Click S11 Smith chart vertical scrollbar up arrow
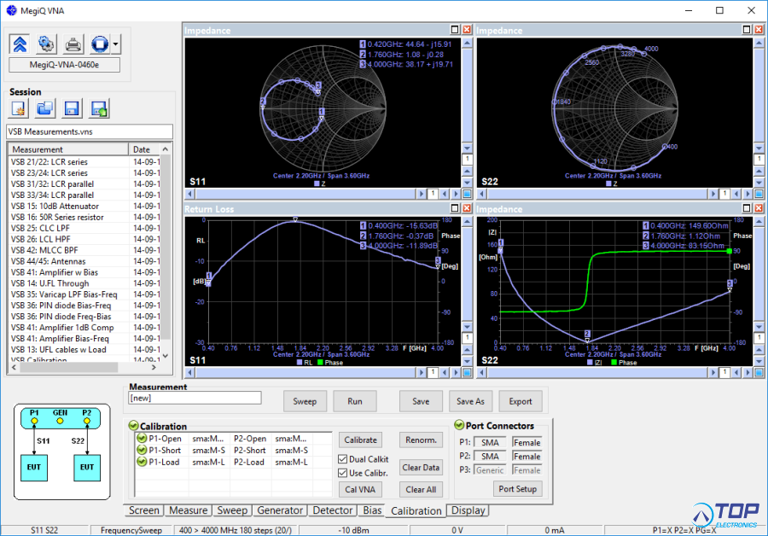The height and width of the screenshot is (536, 768). [468, 44]
